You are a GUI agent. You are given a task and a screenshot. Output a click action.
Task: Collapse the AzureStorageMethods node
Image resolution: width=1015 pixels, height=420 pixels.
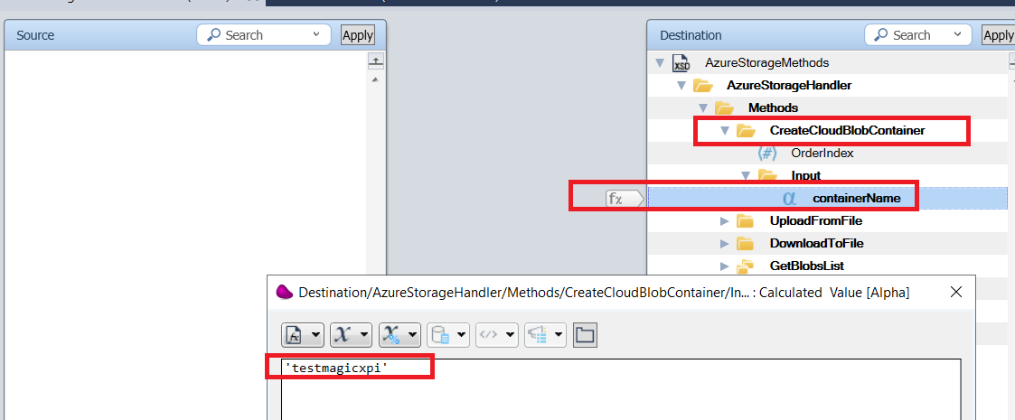pos(660,63)
